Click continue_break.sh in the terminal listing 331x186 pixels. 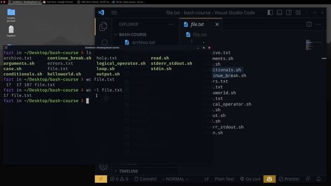(69, 58)
